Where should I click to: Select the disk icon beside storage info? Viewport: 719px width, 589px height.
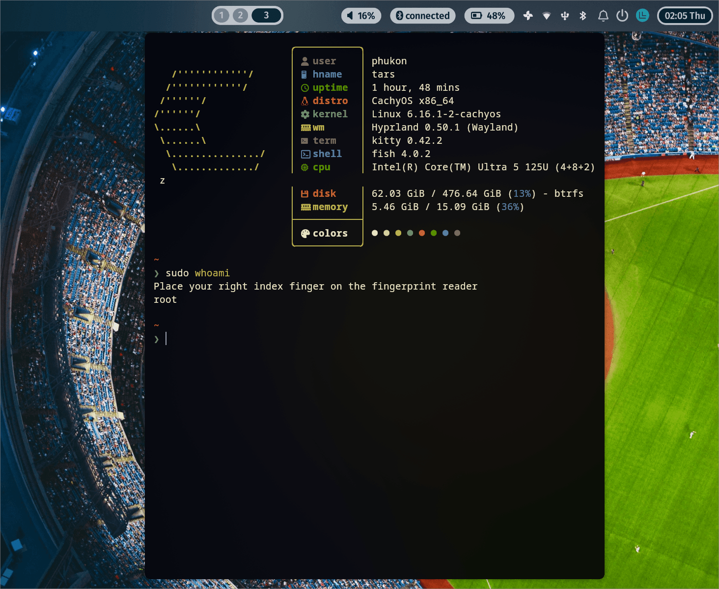pyautogui.click(x=304, y=193)
